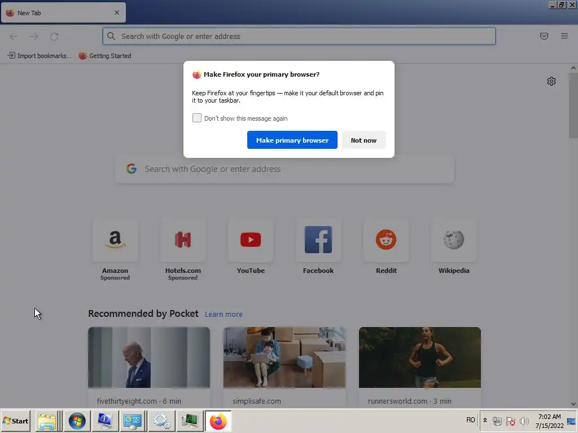Open new tab personalize gear icon
578x433 pixels.
[x=551, y=81]
